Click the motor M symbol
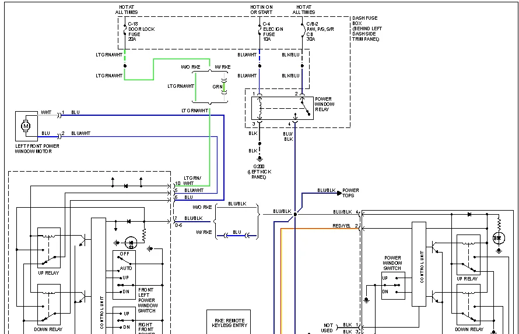 [26, 126]
